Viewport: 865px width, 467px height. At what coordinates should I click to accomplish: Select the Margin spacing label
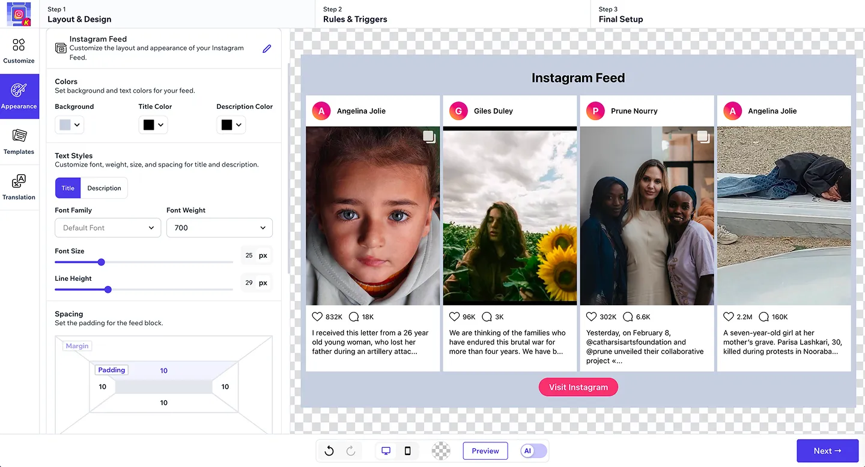point(77,346)
